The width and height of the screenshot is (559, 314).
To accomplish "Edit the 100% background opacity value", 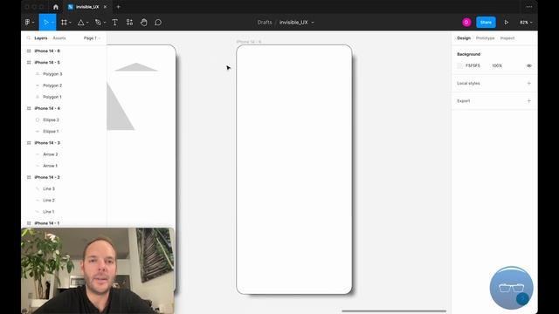I will click(x=497, y=66).
